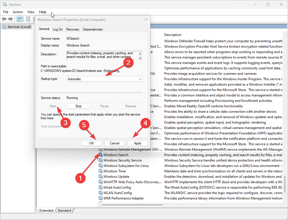Click gear icon next to Windows Search
The width and height of the screenshot is (288, 220).
[100, 155]
